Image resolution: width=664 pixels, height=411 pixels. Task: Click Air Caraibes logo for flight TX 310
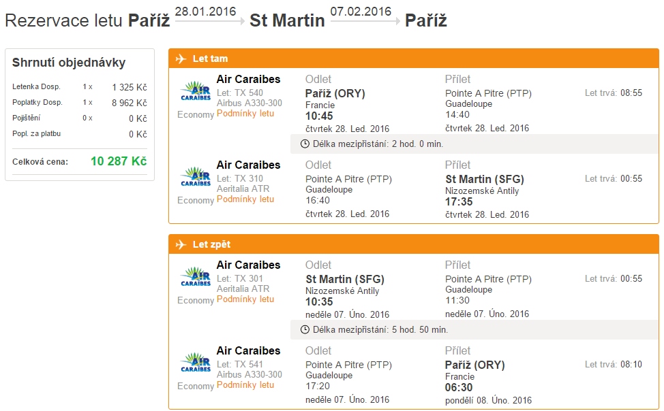pos(196,177)
